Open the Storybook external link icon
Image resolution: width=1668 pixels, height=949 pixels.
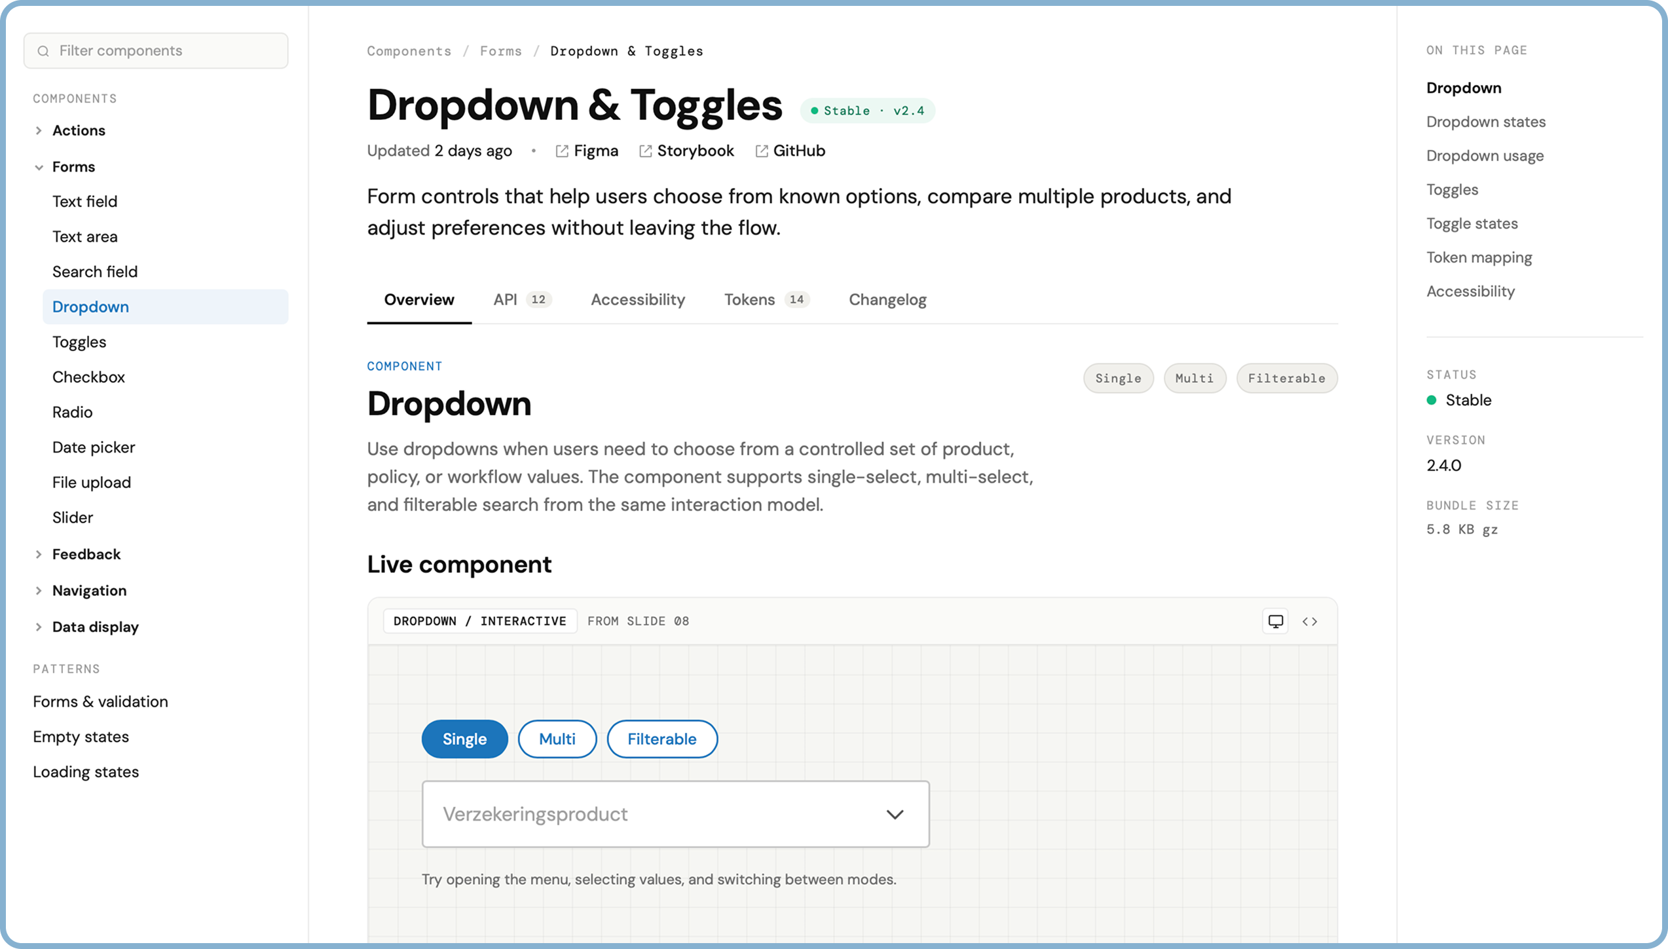(645, 151)
